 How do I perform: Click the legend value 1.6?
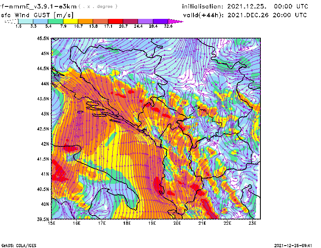pos(18,26)
